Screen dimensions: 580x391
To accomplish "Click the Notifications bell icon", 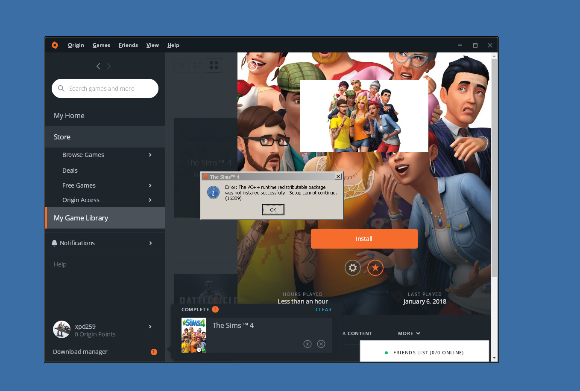I will pyautogui.click(x=54, y=243).
